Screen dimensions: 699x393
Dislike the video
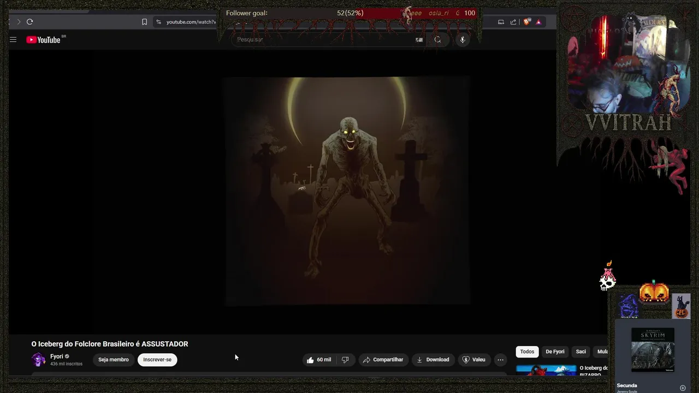pyautogui.click(x=345, y=360)
